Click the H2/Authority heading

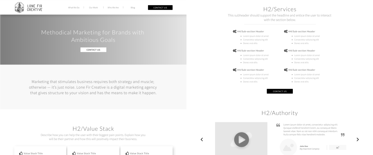click(x=280, y=113)
